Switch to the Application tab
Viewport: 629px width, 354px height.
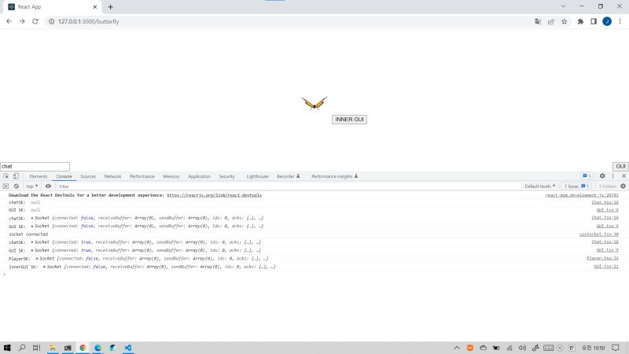tap(199, 176)
